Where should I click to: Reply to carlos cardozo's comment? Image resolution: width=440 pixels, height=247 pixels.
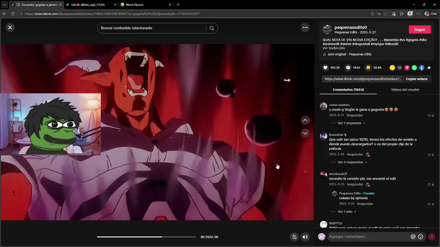(x=354, y=115)
